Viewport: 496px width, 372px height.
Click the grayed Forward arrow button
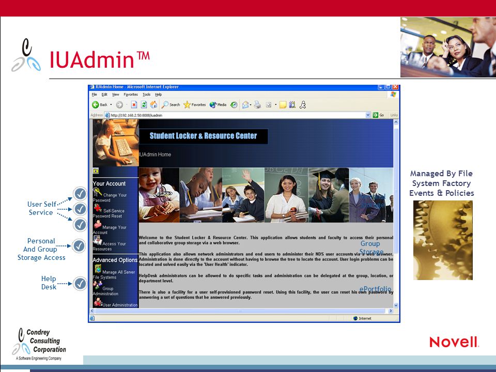click(x=119, y=105)
